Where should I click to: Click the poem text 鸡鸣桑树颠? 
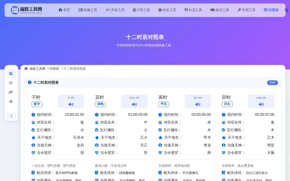point(127,173)
